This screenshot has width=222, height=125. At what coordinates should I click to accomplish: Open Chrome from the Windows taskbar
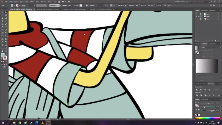20,123
